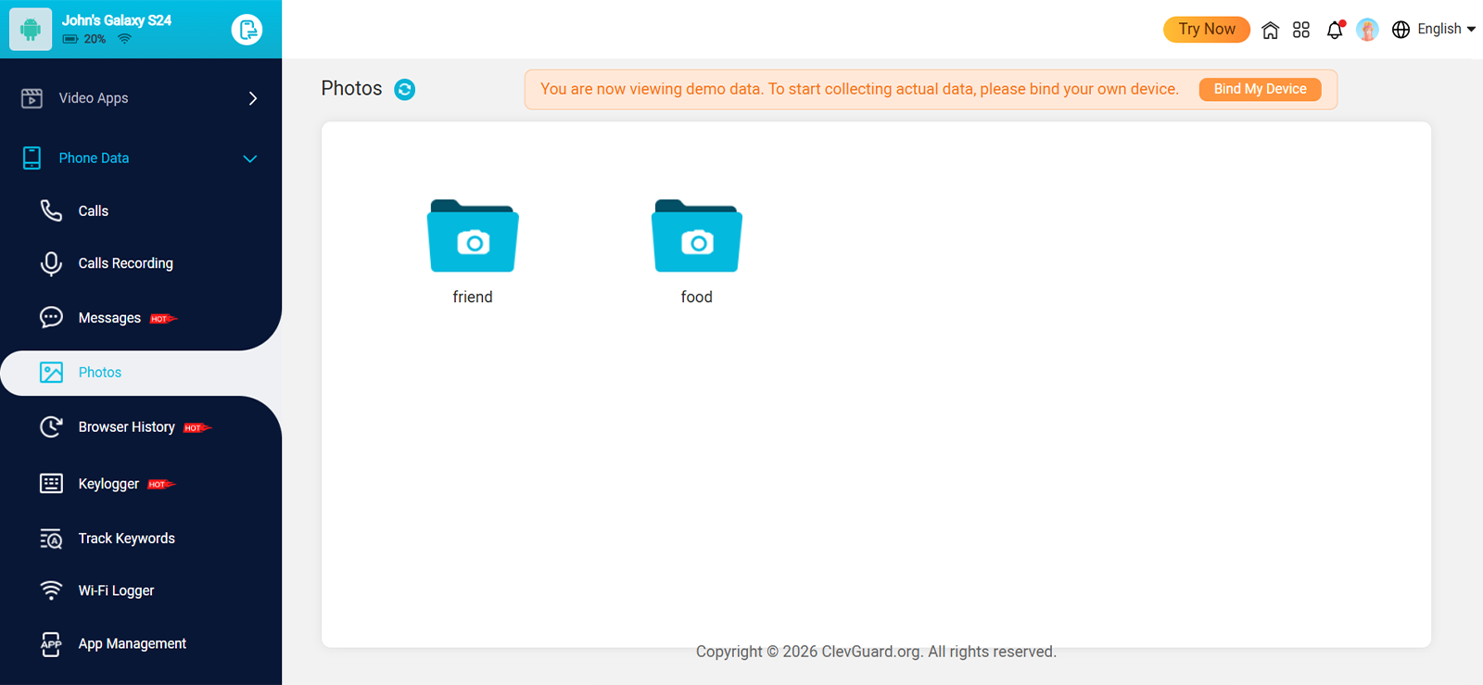Open the food photo folder
Viewport: 1483px width, 685px height.
tap(697, 236)
